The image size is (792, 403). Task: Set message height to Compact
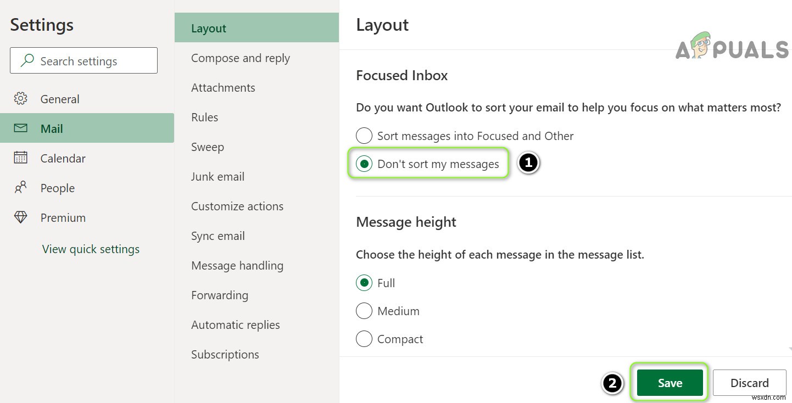point(364,339)
